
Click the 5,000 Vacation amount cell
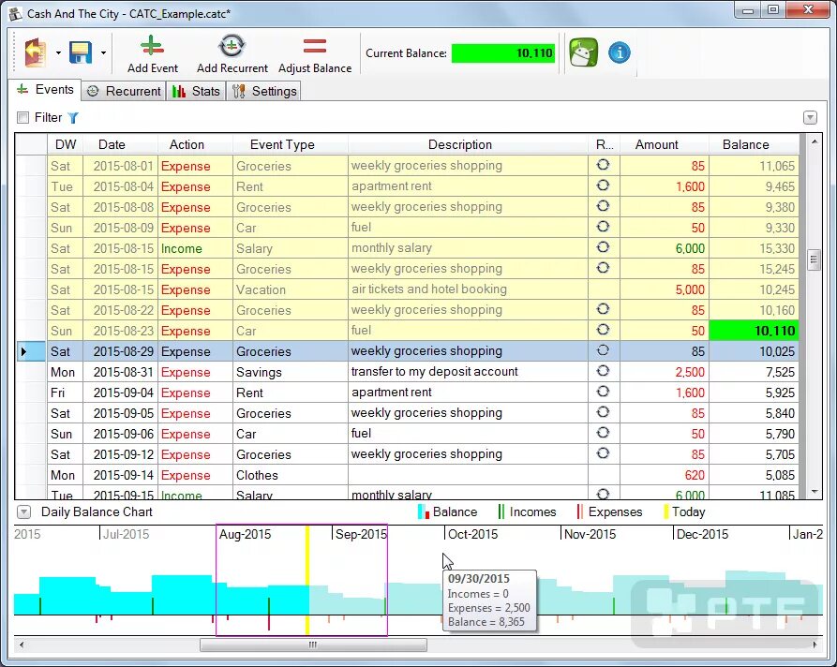tap(664, 289)
